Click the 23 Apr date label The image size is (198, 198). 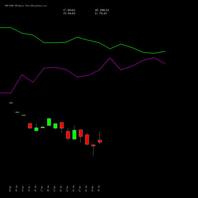[67, 188]
